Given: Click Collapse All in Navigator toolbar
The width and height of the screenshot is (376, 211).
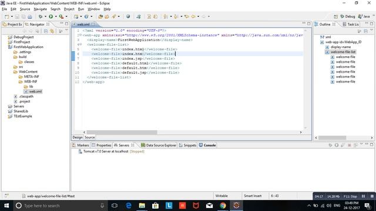Looking at the screenshot, I should [x=46, y=31].
